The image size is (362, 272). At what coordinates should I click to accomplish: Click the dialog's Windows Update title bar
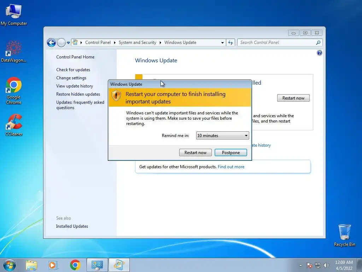point(180,84)
